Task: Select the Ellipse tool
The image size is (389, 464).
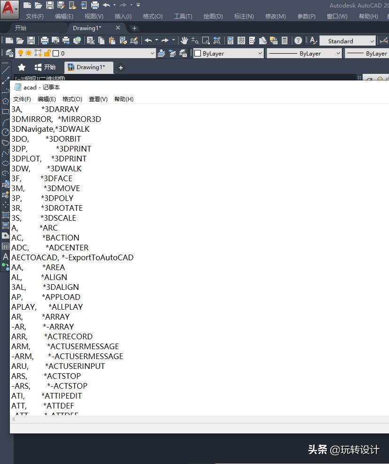Action: [x=5, y=163]
